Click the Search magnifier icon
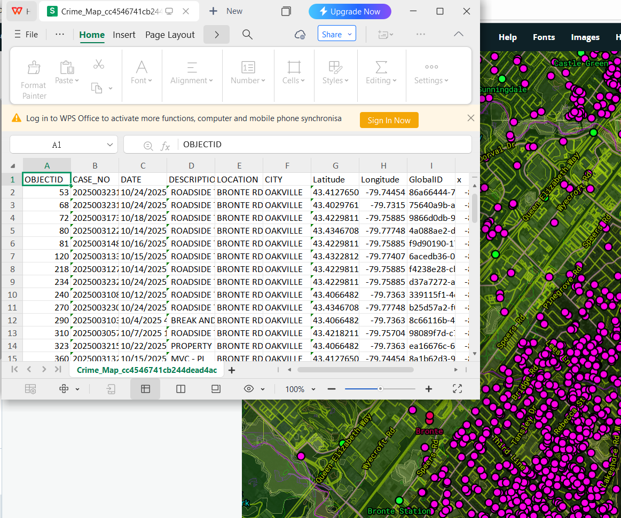 pyautogui.click(x=247, y=34)
